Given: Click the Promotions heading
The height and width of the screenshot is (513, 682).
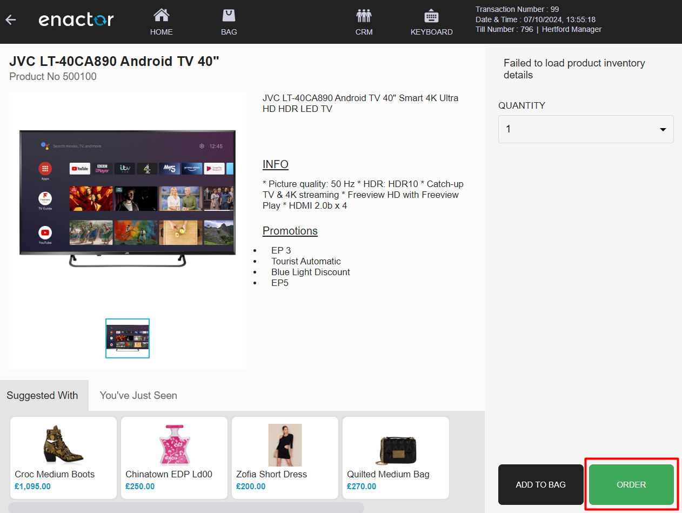Looking at the screenshot, I should [x=290, y=231].
